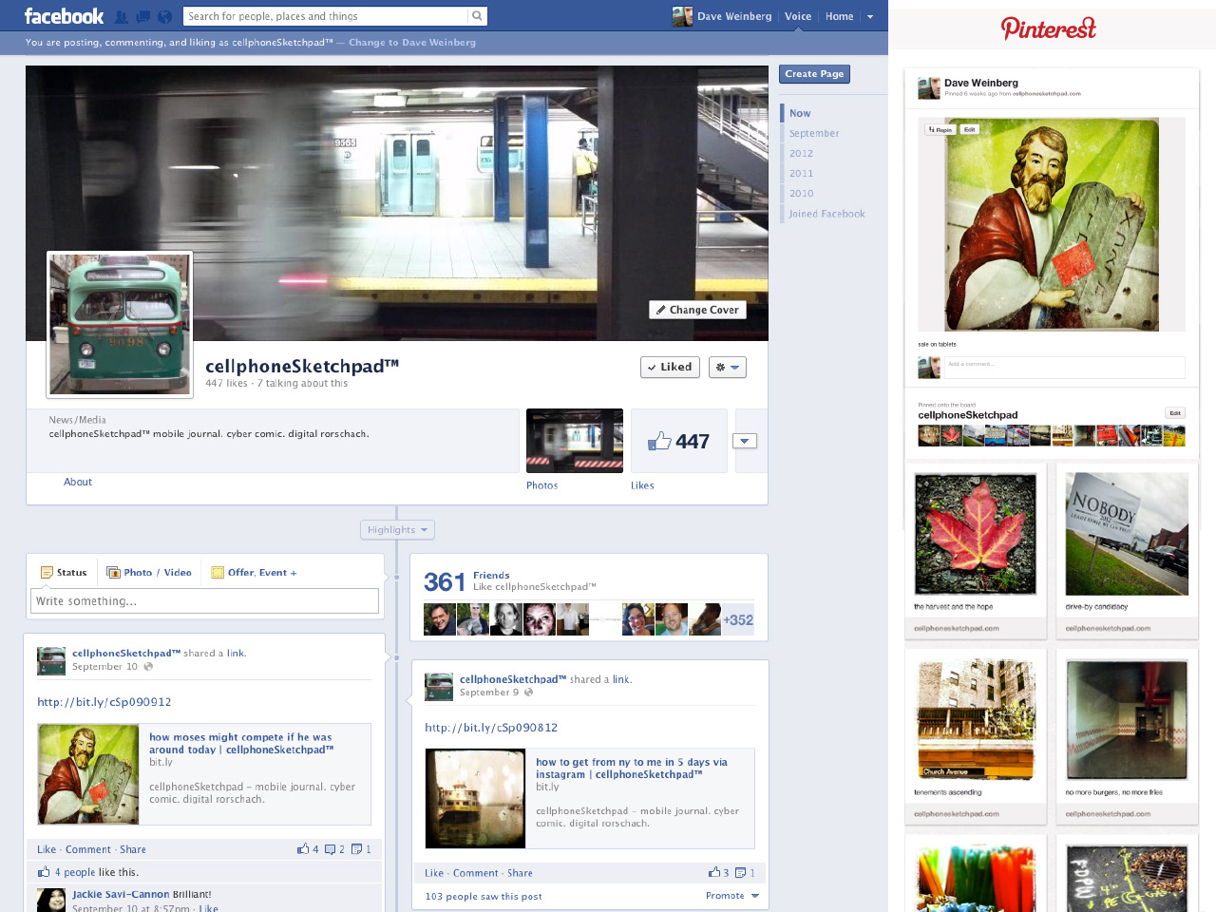Open 'no more burgers, no more fries' pin
The width and height of the screenshot is (1216, 912).
(1127, 719)
